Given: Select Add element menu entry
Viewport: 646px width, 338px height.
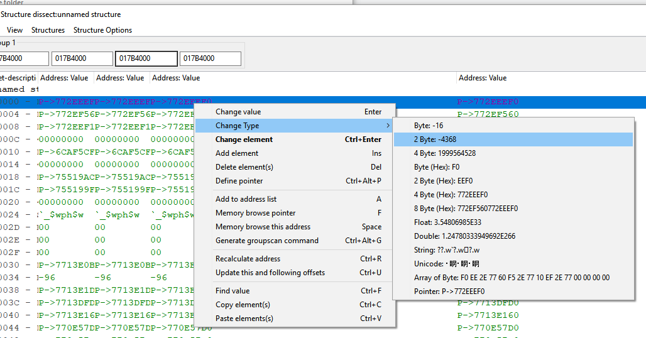Looking at the screenshot, I should coord(236,153).
